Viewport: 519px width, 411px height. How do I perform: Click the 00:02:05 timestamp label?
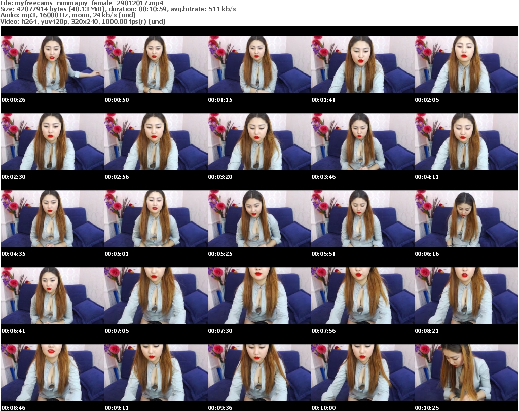click(x=427, y=100)
